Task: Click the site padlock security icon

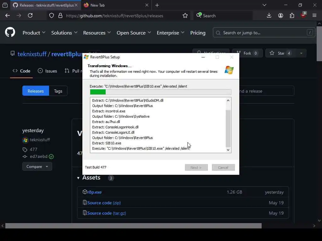Action: click(x=60, y=16)
